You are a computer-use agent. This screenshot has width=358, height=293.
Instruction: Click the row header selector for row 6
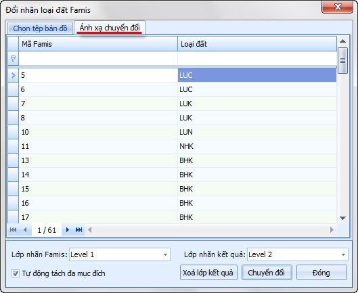14,89
